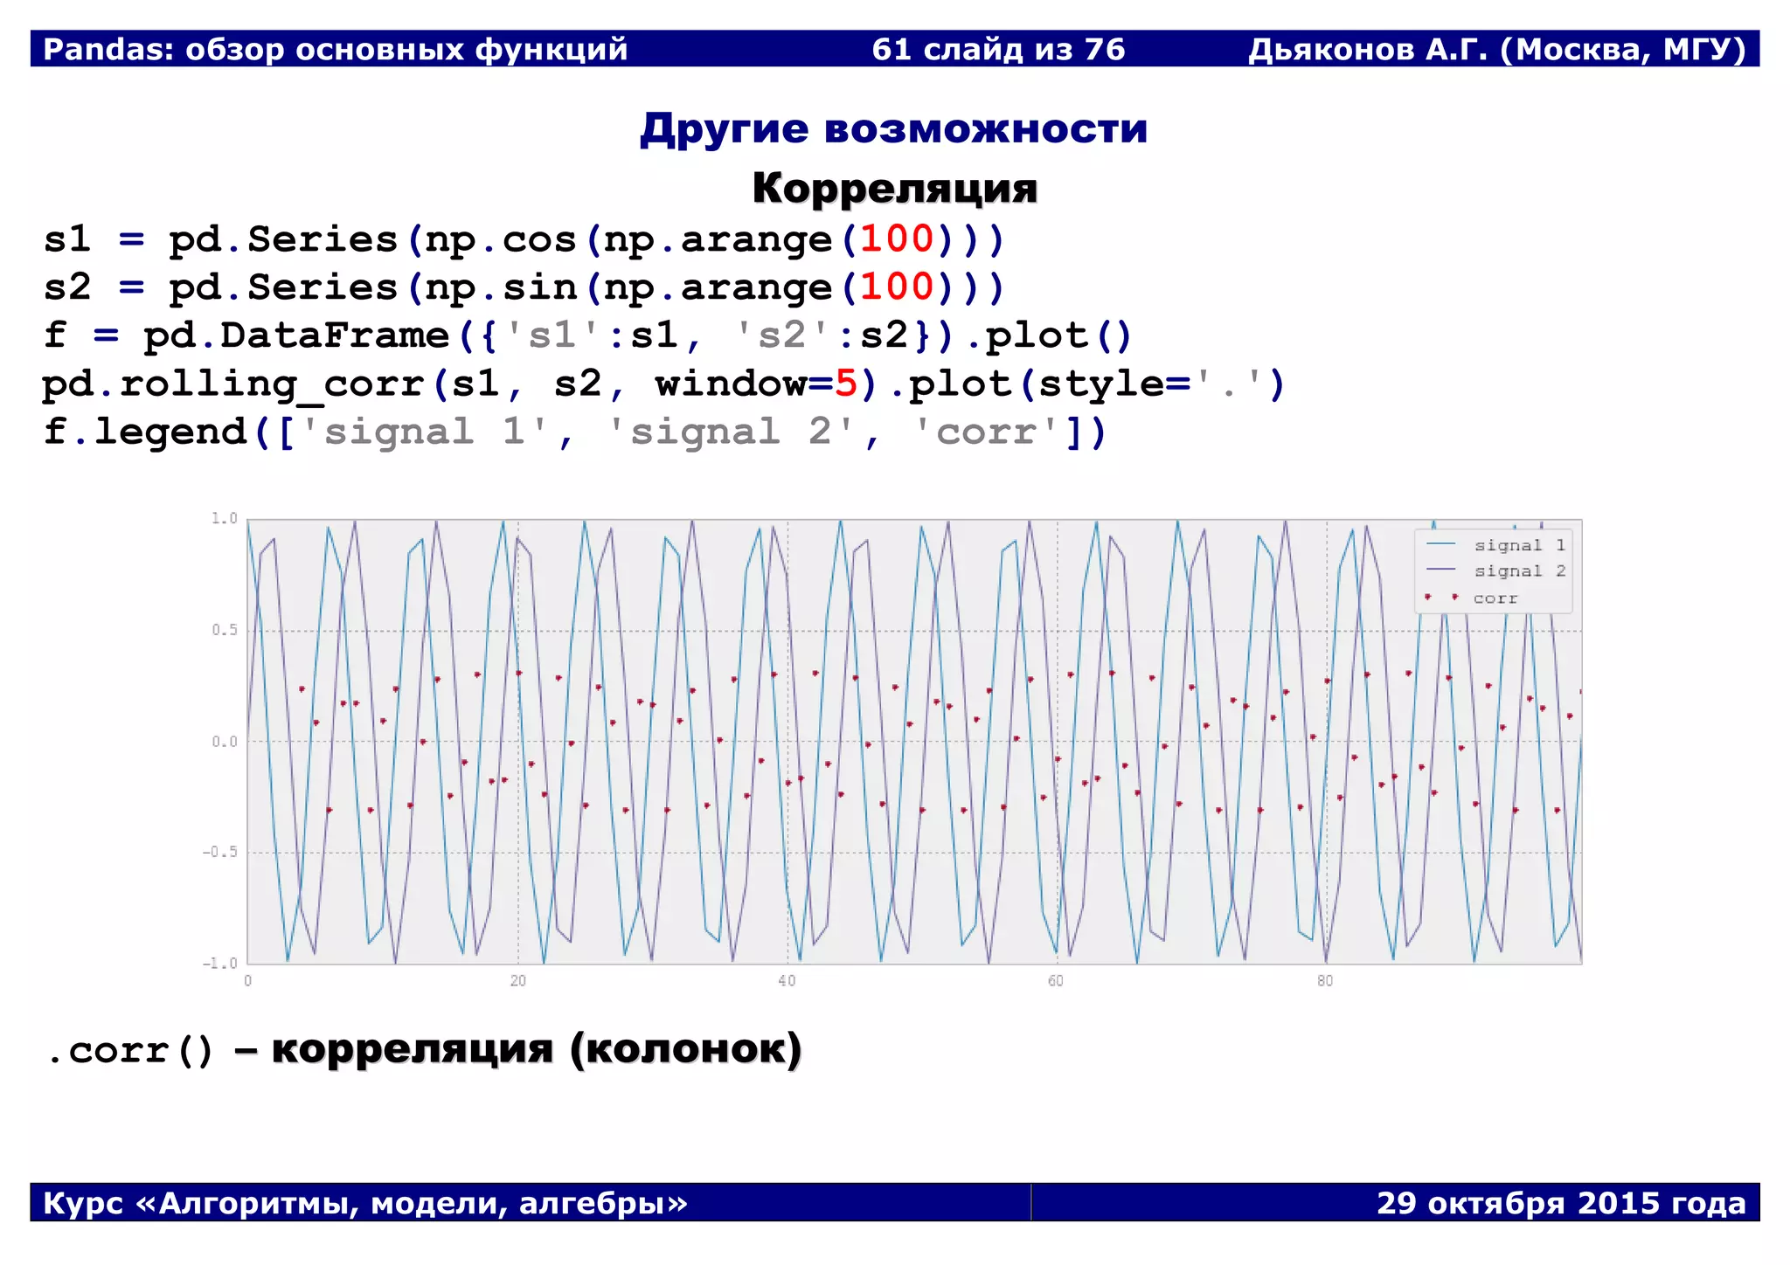Click the 'signal 1' legend entry
1790x1265 pixels.
[x=1519, y=545]
